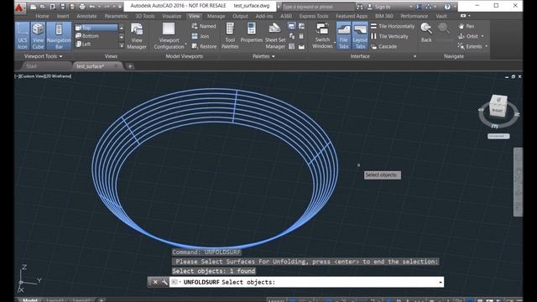Click Cascade windows
Screen dimensions: 537x302
384,46
